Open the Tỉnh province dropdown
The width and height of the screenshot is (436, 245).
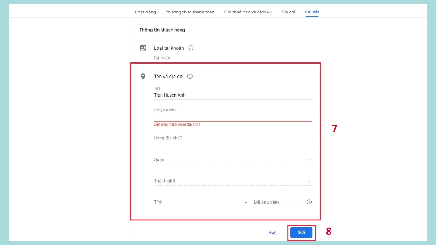coord(201,202)
